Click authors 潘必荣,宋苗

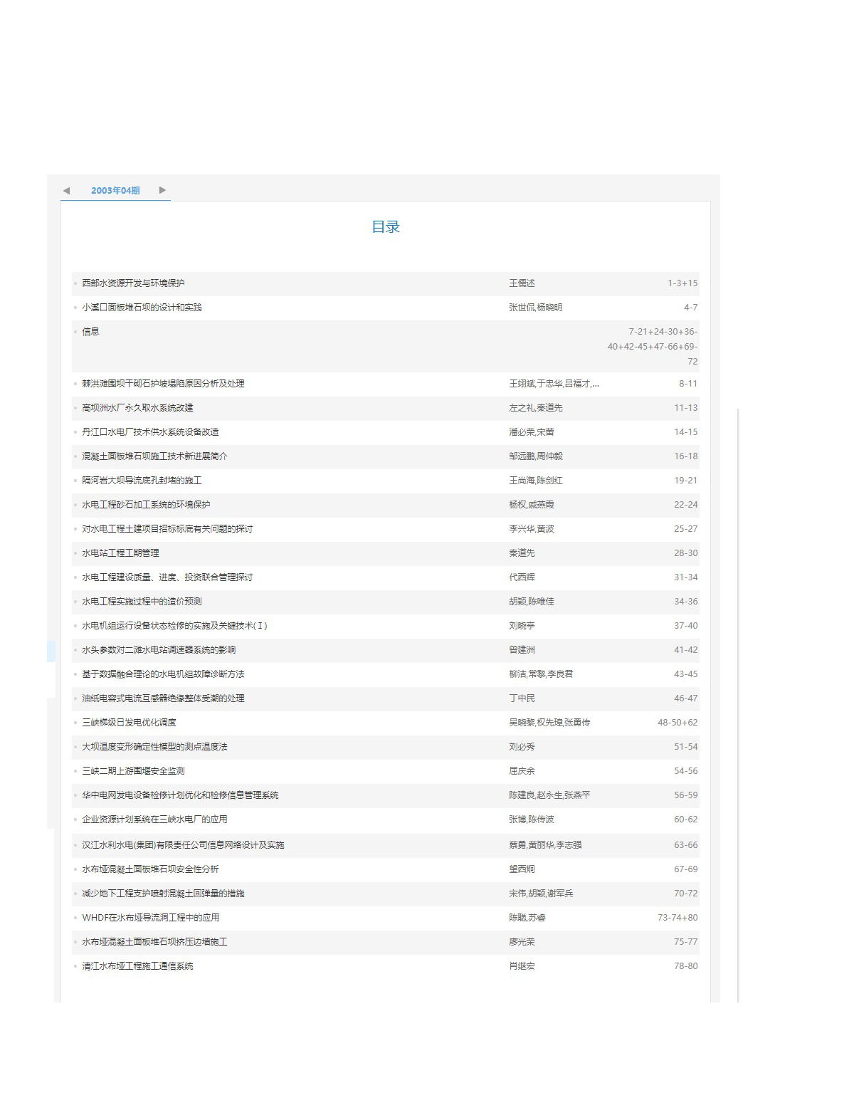(x=532, y=432)
